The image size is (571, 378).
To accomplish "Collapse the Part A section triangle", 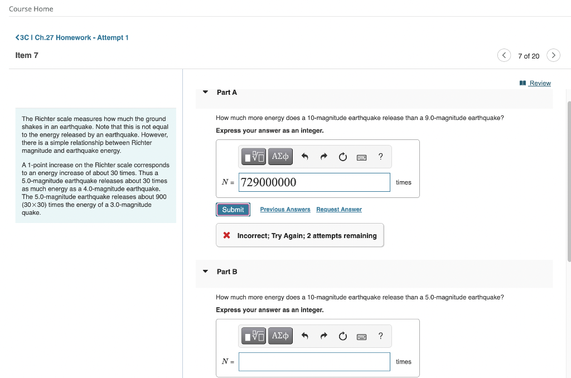I will [205, 92].
